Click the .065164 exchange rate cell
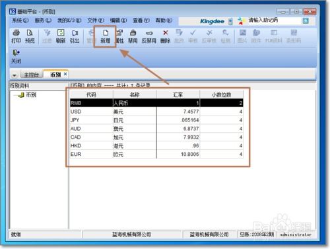 178,120
